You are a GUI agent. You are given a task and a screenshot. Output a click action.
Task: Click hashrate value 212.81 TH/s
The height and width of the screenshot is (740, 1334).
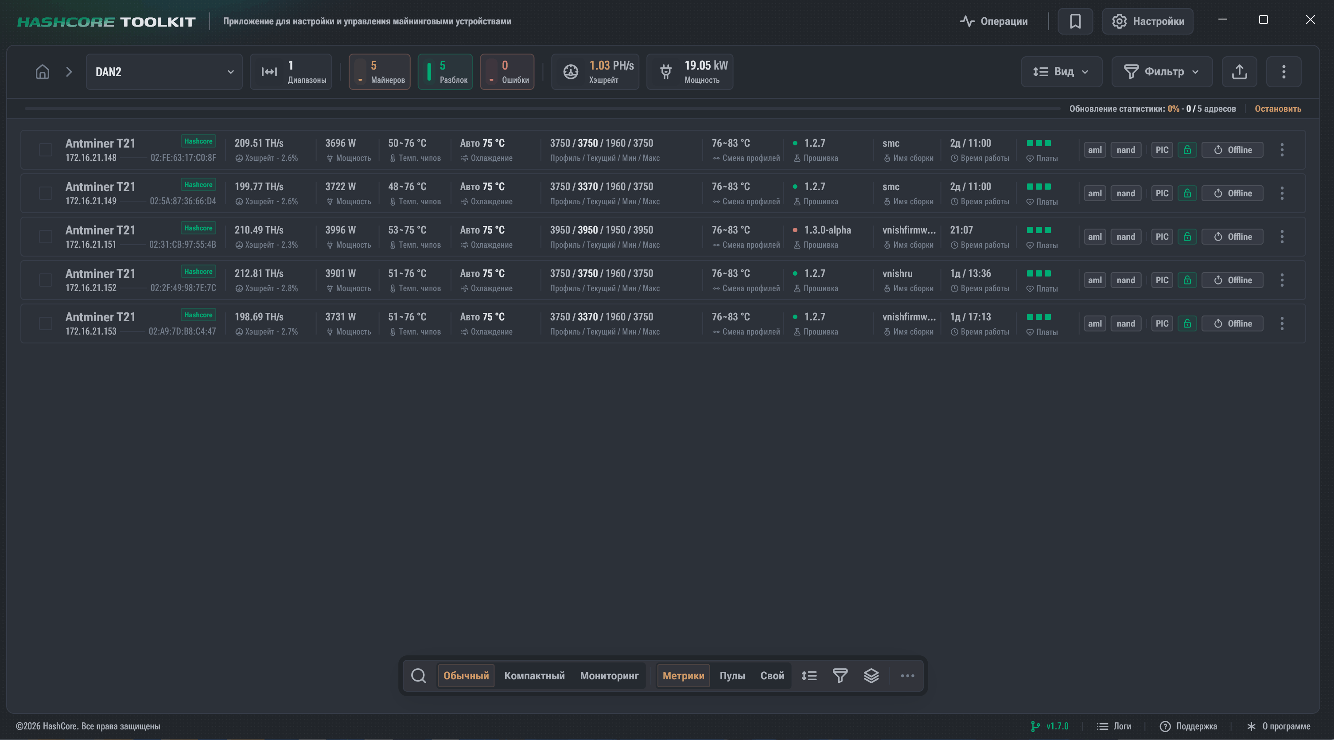[x=259, y=273]
